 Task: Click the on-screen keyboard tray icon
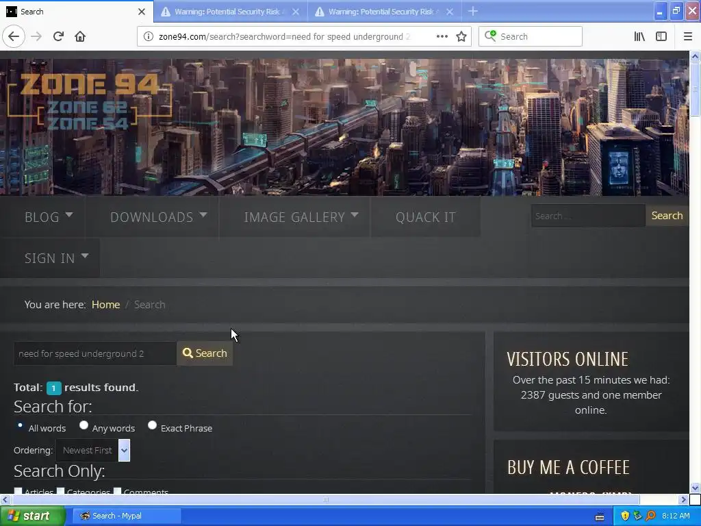click(600, 516)
